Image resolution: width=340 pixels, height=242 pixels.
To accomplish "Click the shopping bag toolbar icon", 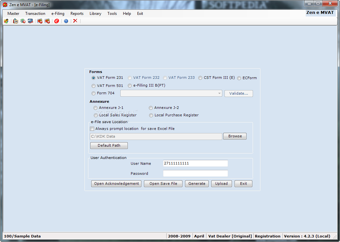I will [16, 21].
